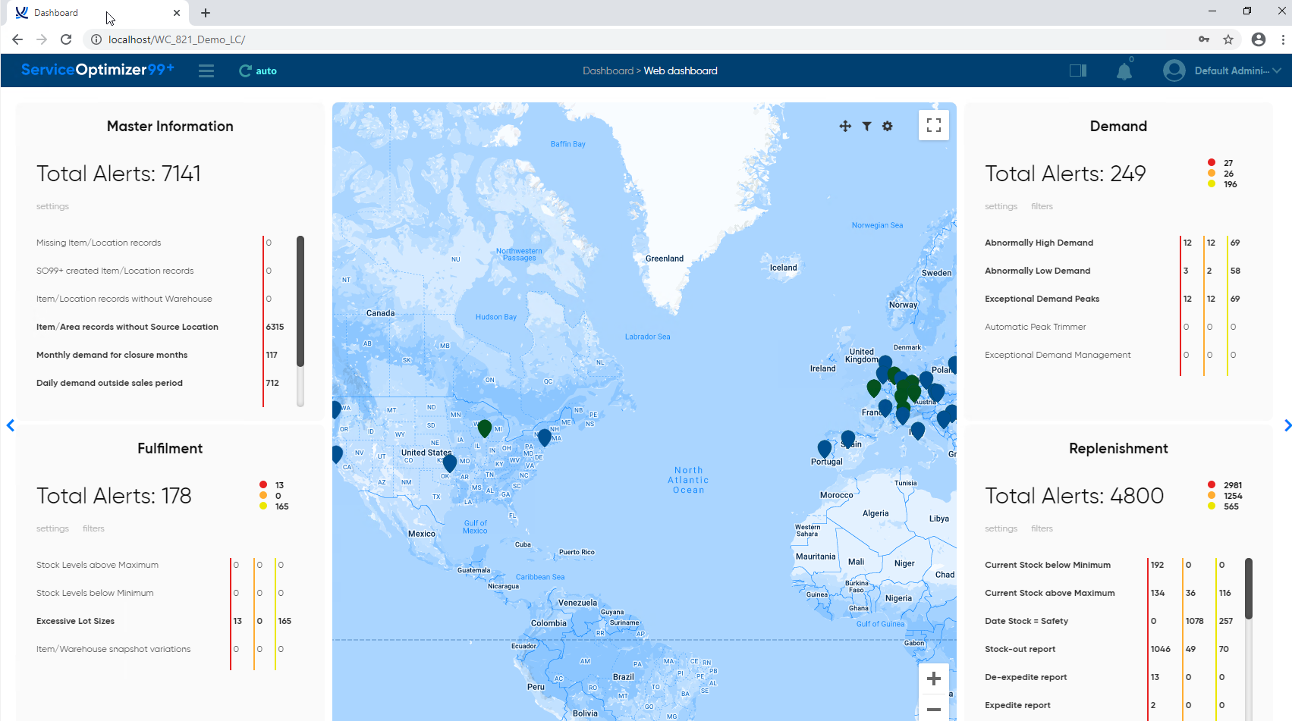Click the Dashboard browser tab
This screenshot has width=1292, height=721.
[x=97, y=13]
